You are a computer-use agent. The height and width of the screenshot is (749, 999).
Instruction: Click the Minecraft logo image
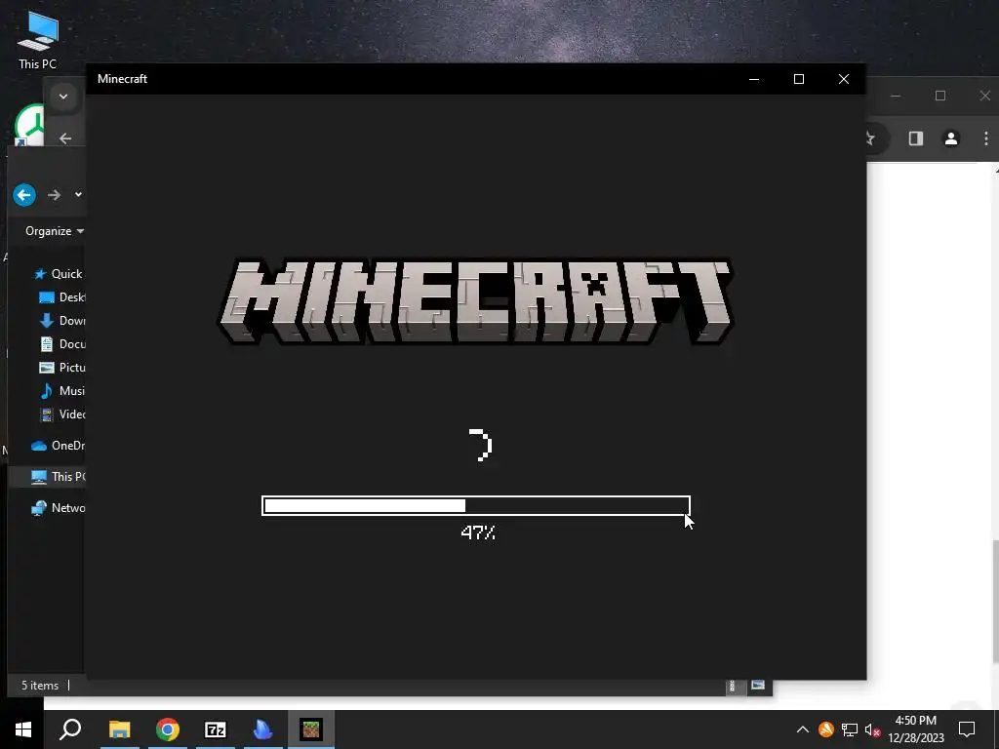(x=476, y=301)
